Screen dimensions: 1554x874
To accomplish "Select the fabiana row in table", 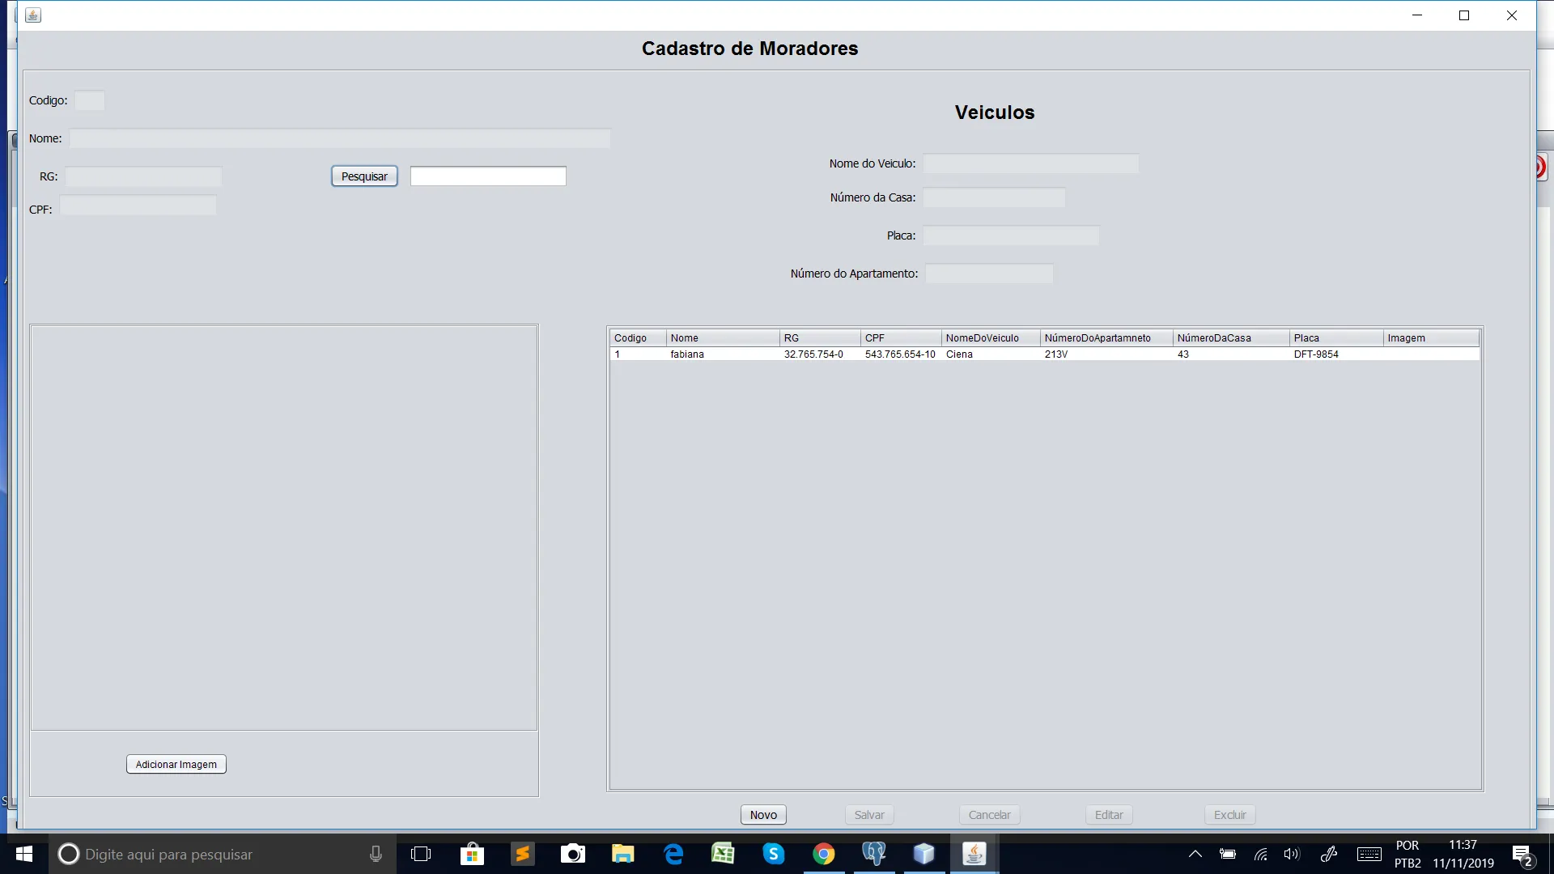I will click(687, 354).
